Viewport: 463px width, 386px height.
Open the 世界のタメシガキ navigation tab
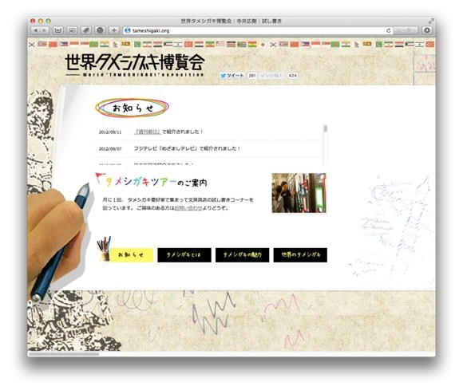tap(300, 255)
